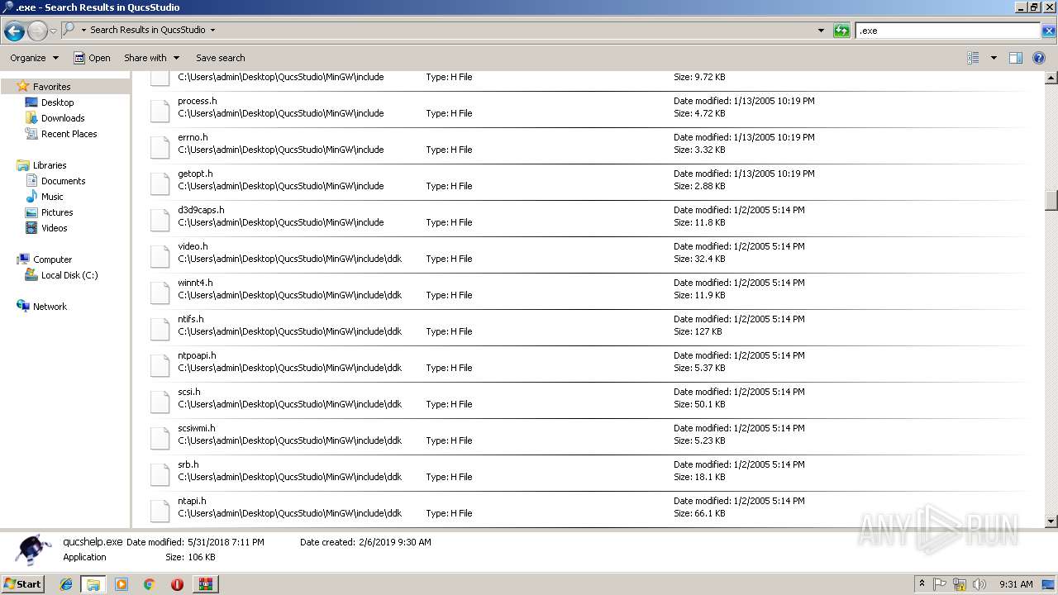This screenshot has width=1058, height=595.
Task: Click Save search button
Action: 220,58
